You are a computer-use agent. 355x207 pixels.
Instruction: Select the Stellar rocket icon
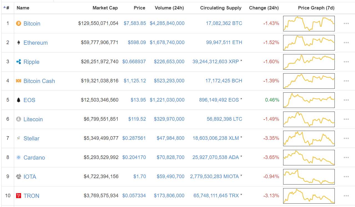pyautogui.click(x=18, y=138)
